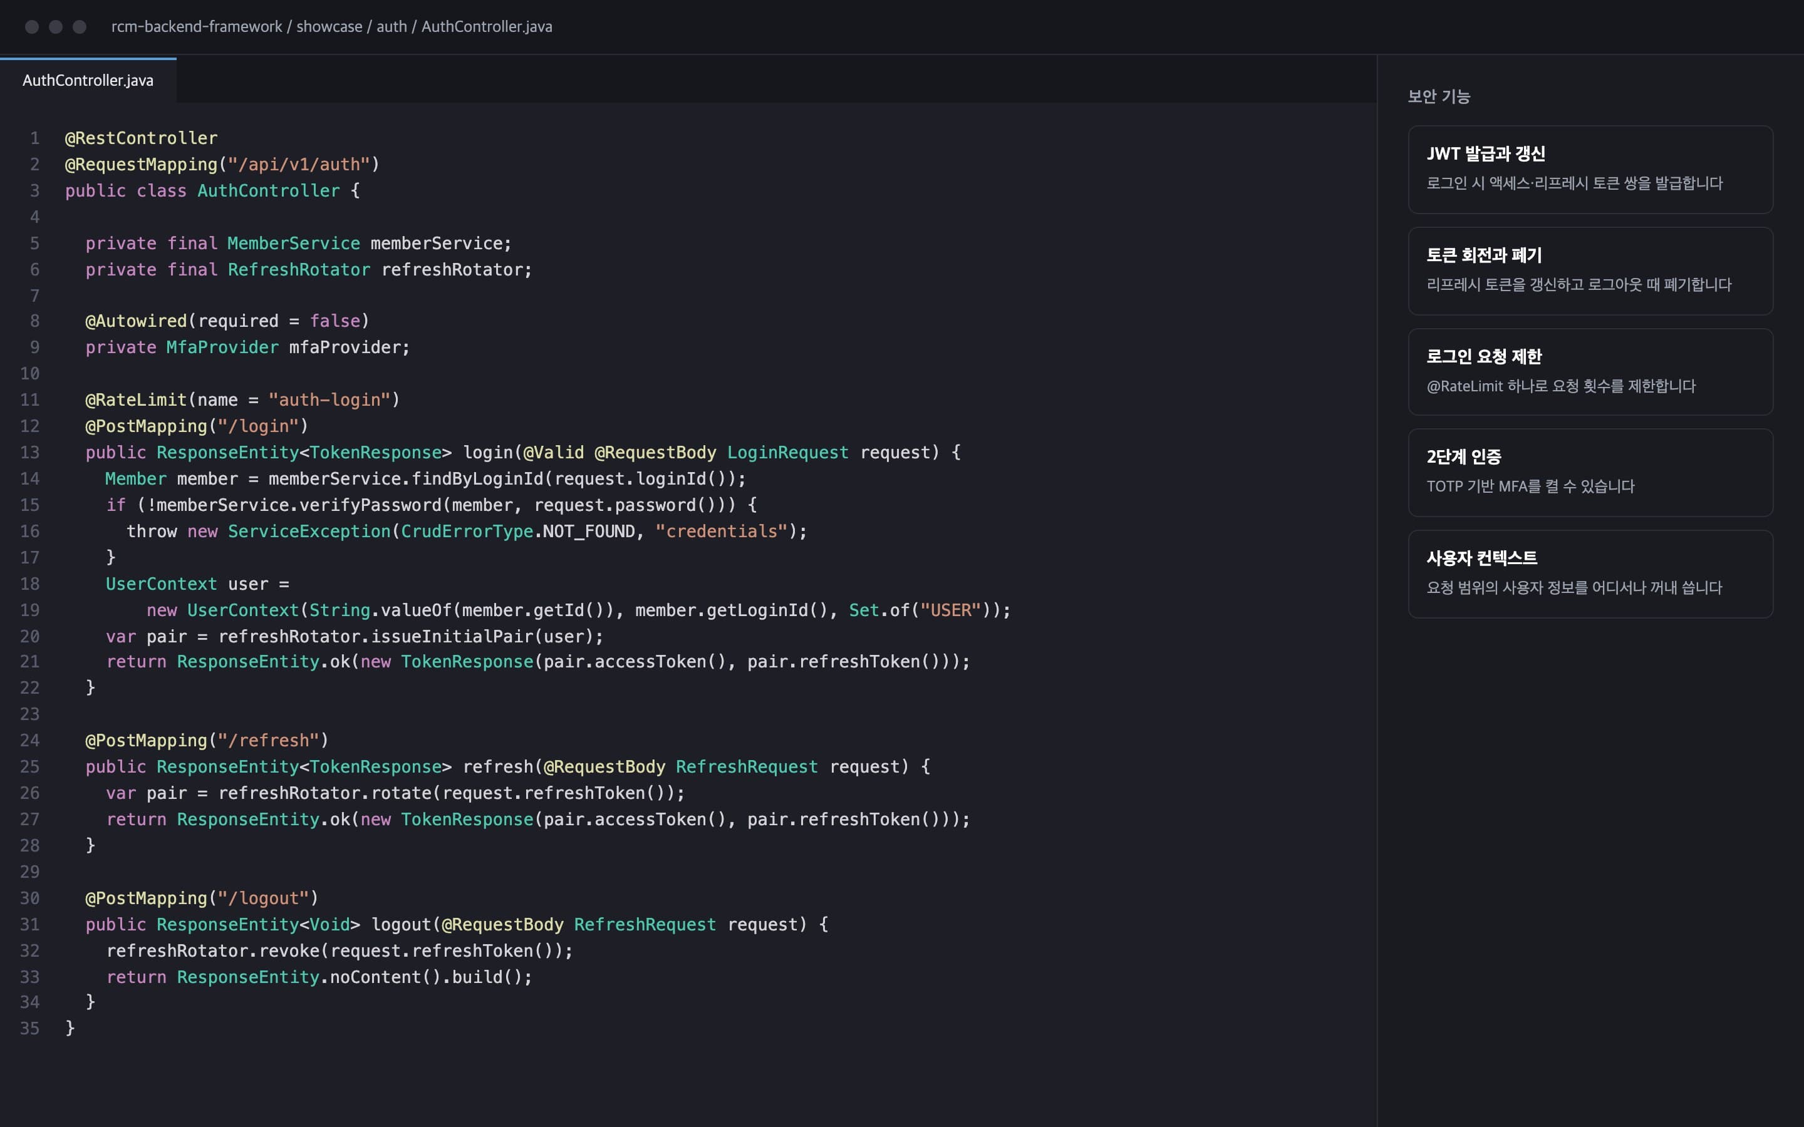Viewport: 1804px width, 1127px height.
Task: Click MemberService type on line 5
Action: tap(294, 243)
